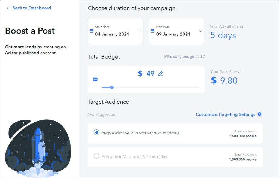The height and width of the screenshot is (178, 279).
Task: Expand the End date dropdown chevron
Action: (200, 31)
